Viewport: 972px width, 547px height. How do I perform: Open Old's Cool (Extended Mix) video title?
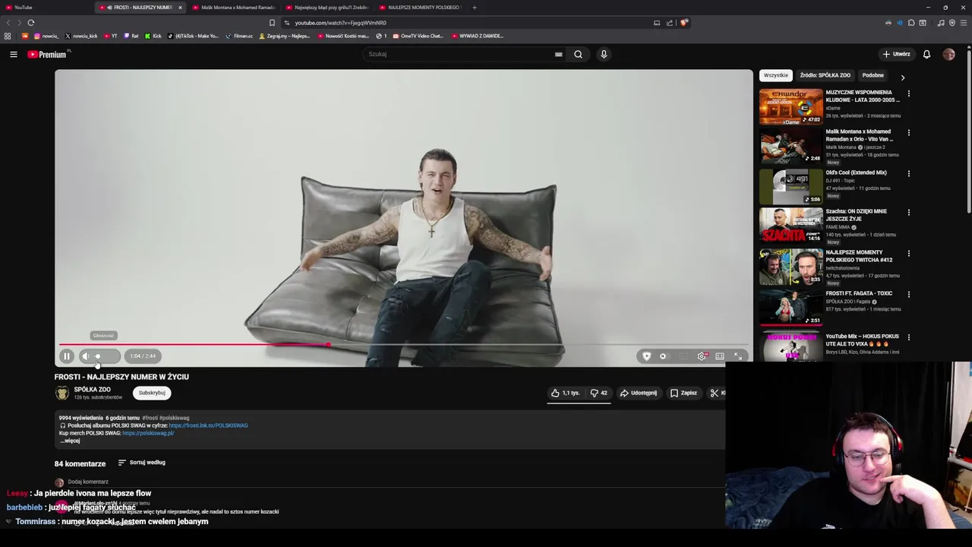pyautogui.click(x=856, y=172)
